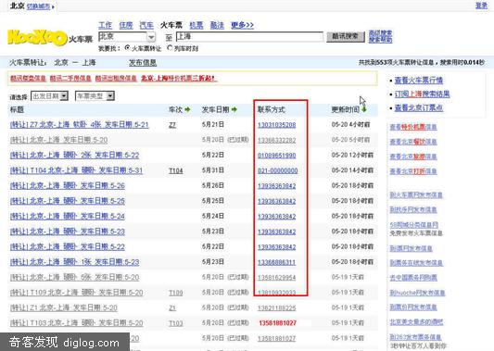Open the 工作 navigation tab
The height and width of the screenshot is (351, 494).
click(x=106, y=25)
